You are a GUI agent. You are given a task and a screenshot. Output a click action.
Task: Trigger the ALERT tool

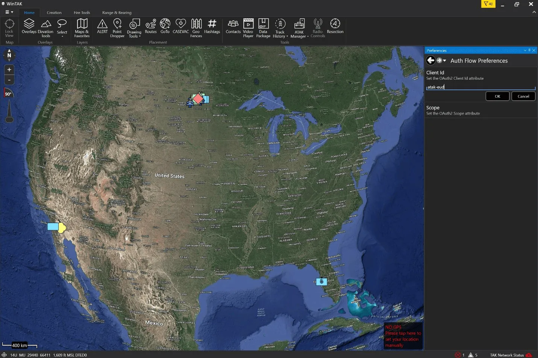[102, 27]
